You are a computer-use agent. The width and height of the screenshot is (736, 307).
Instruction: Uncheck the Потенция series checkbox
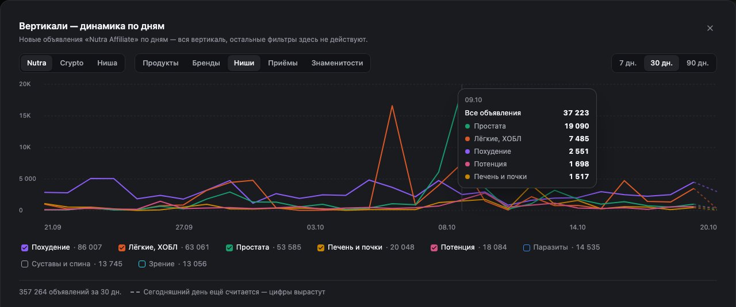click(x=435, y=247)
